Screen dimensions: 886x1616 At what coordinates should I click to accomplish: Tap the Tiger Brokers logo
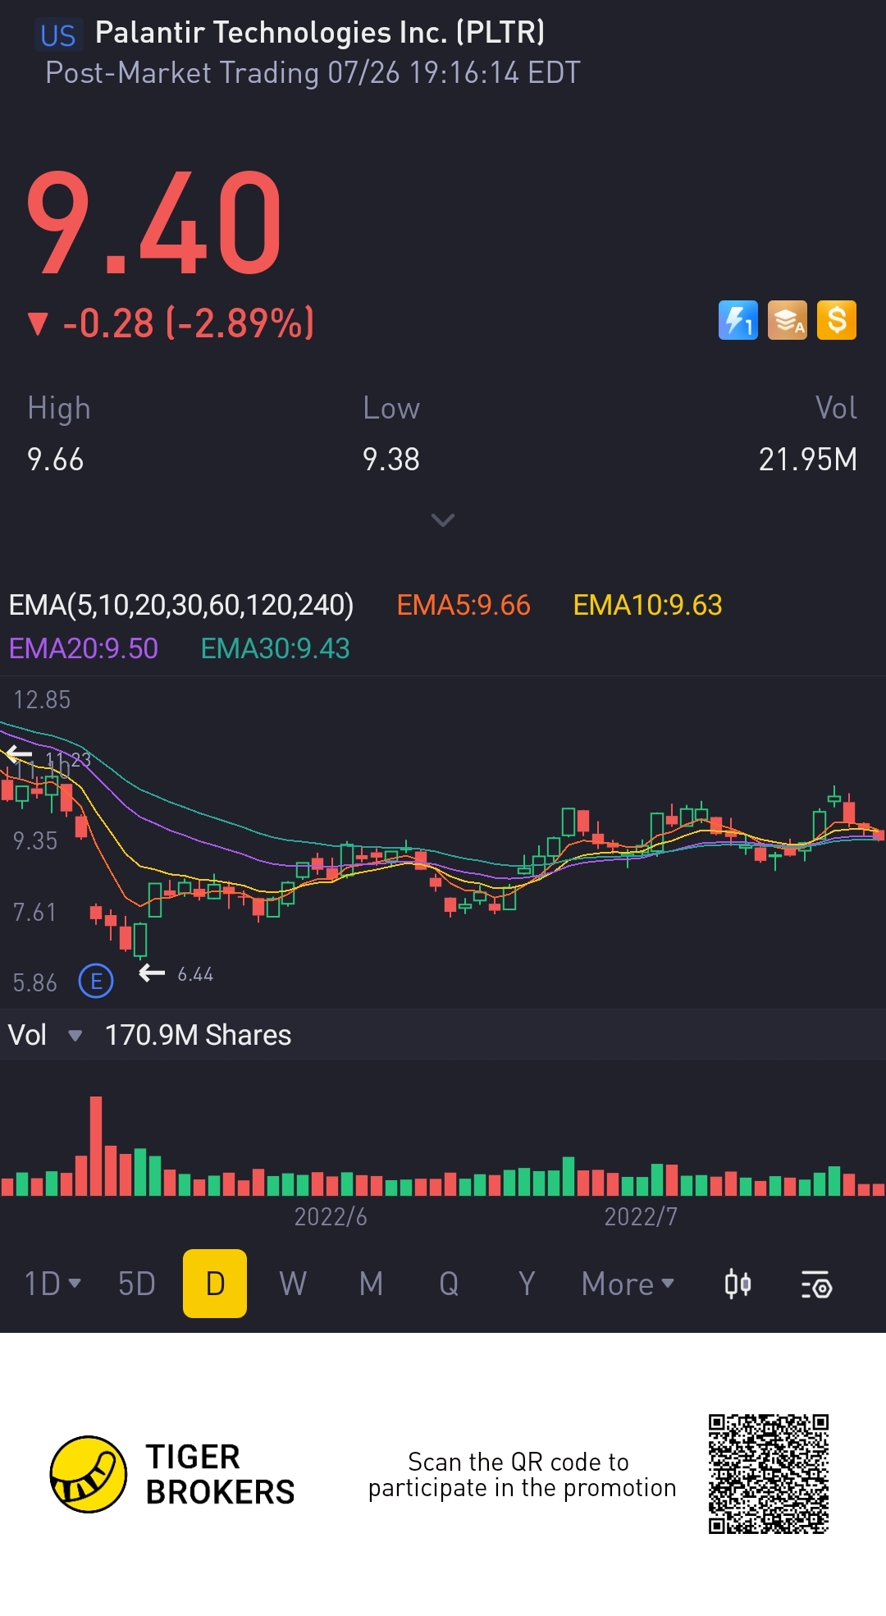coord(172,1474)
